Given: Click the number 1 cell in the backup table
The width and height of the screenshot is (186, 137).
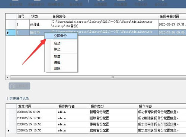Looking at the screenshot, I should tap(23, 25).
